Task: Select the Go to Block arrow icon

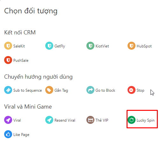Action: coord(90,90)
